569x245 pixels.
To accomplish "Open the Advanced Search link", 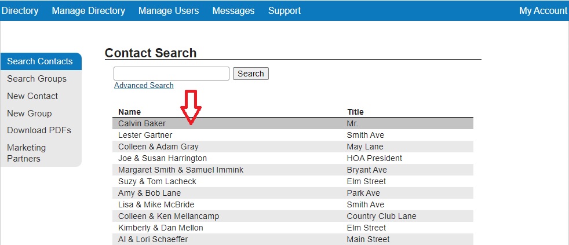I will [144, 86].
